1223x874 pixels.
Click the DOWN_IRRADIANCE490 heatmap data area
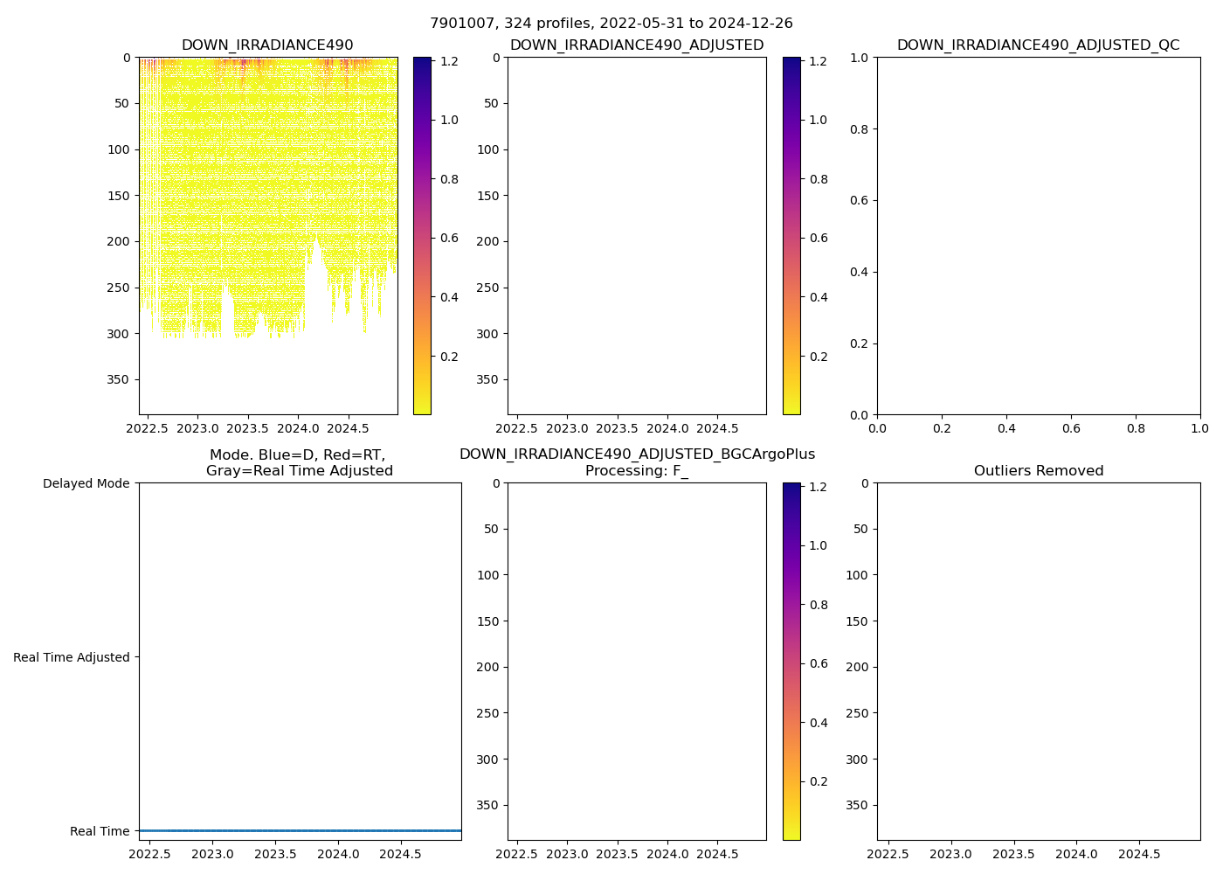[x=262, y=175]
